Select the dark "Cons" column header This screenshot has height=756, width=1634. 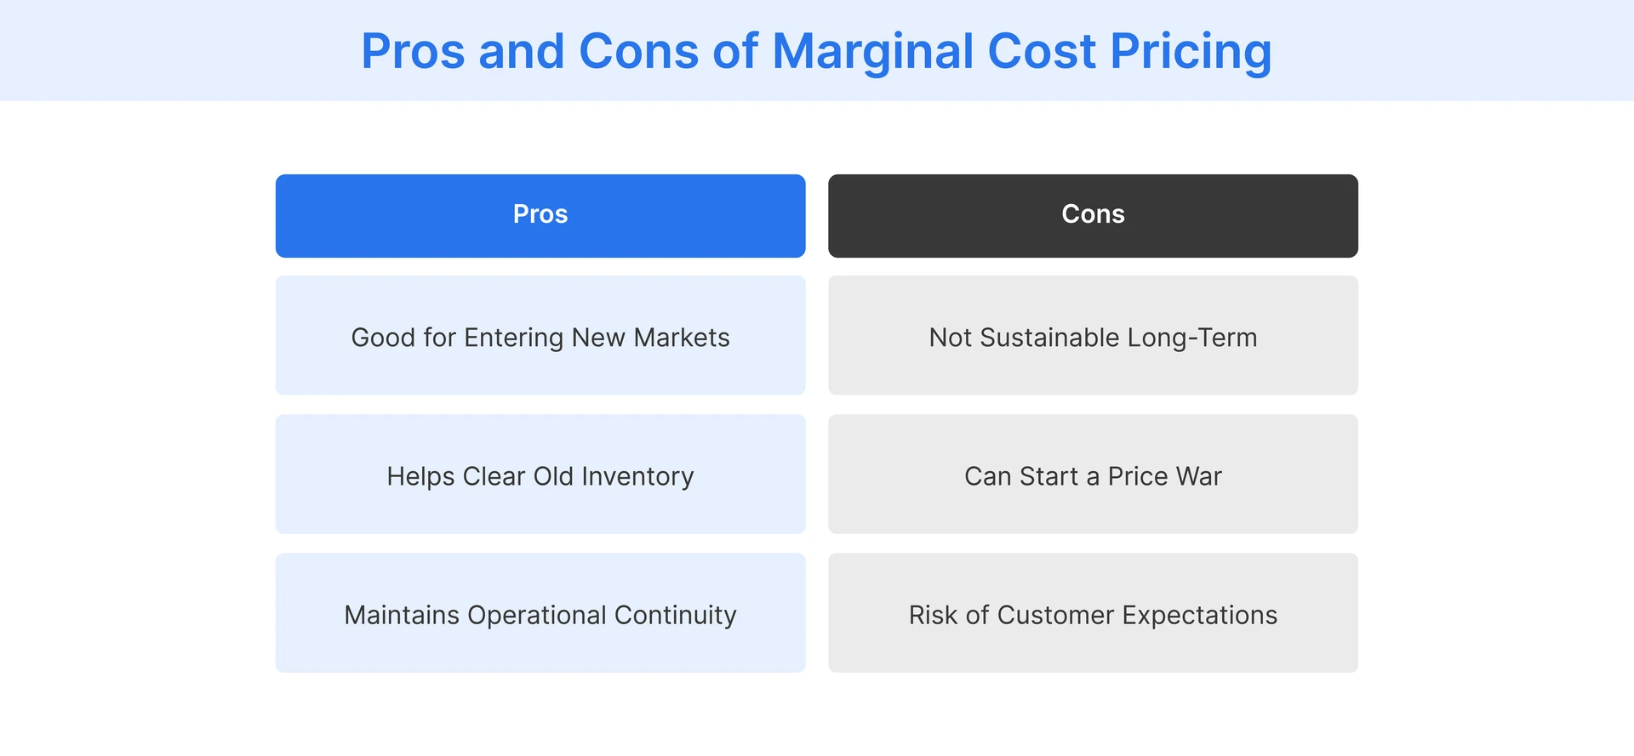[x=1093, y=215]
